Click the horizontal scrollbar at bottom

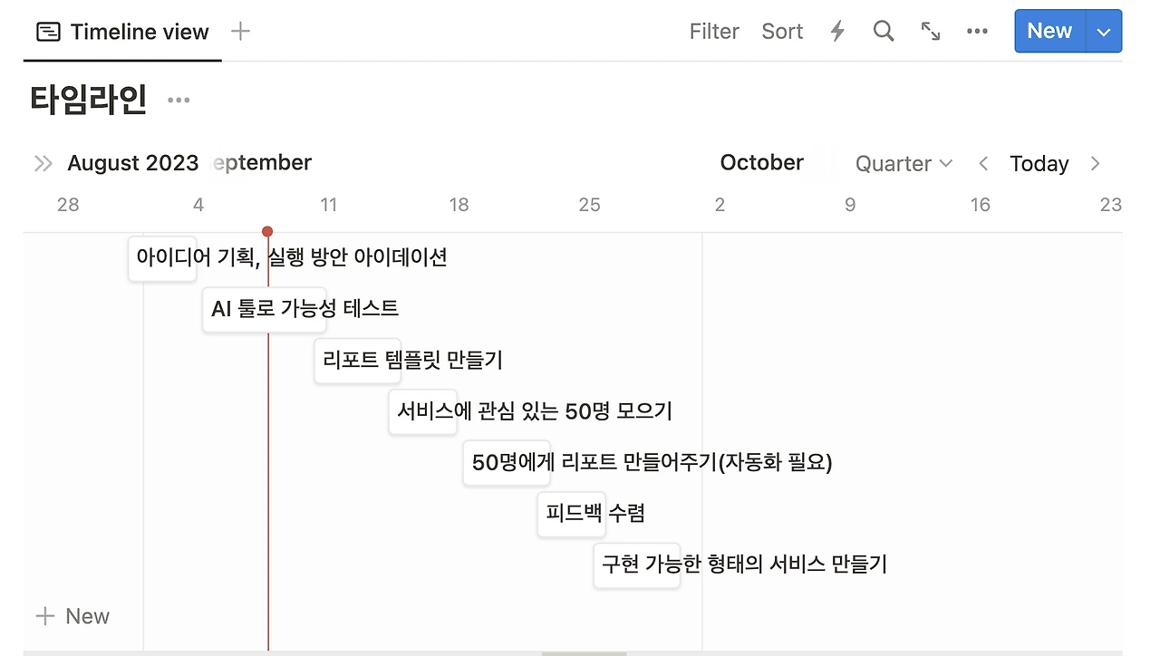(584, 652)
